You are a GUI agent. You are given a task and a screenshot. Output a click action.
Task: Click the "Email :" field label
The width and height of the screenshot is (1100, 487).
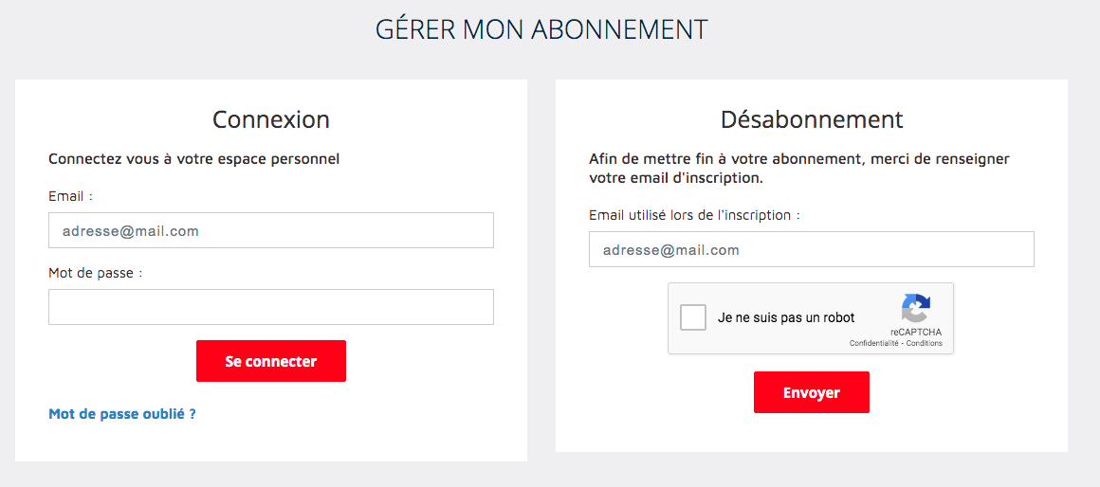tap(71, 196)
